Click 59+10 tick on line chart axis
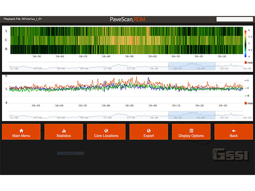Image resolution: width=255 pixels, height=191 pixels. pyautogui.click(x=176, y=105)
